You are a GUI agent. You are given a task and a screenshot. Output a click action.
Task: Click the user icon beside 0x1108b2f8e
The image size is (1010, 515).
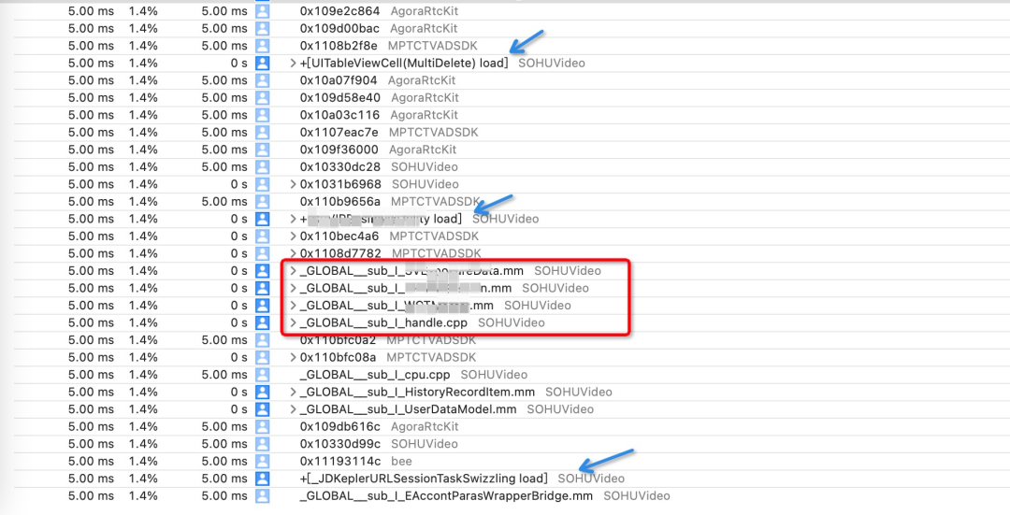coord(262,46)
